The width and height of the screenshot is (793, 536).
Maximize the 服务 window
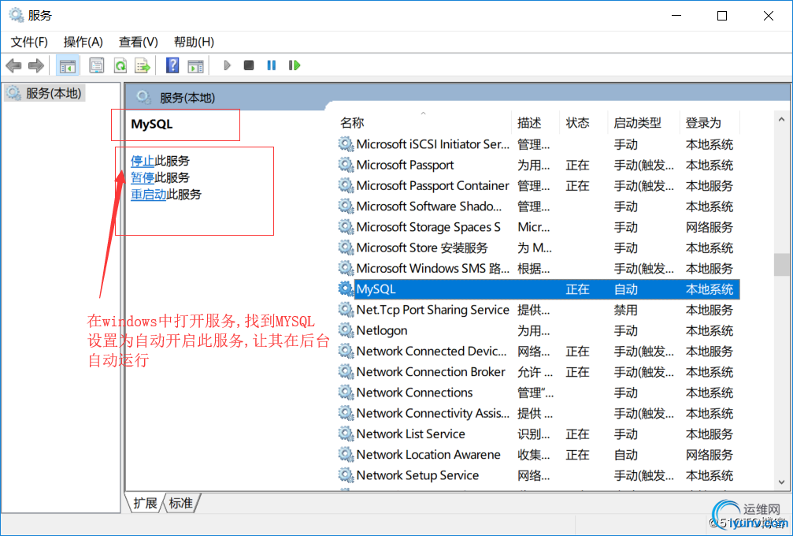tap(722, 16)
